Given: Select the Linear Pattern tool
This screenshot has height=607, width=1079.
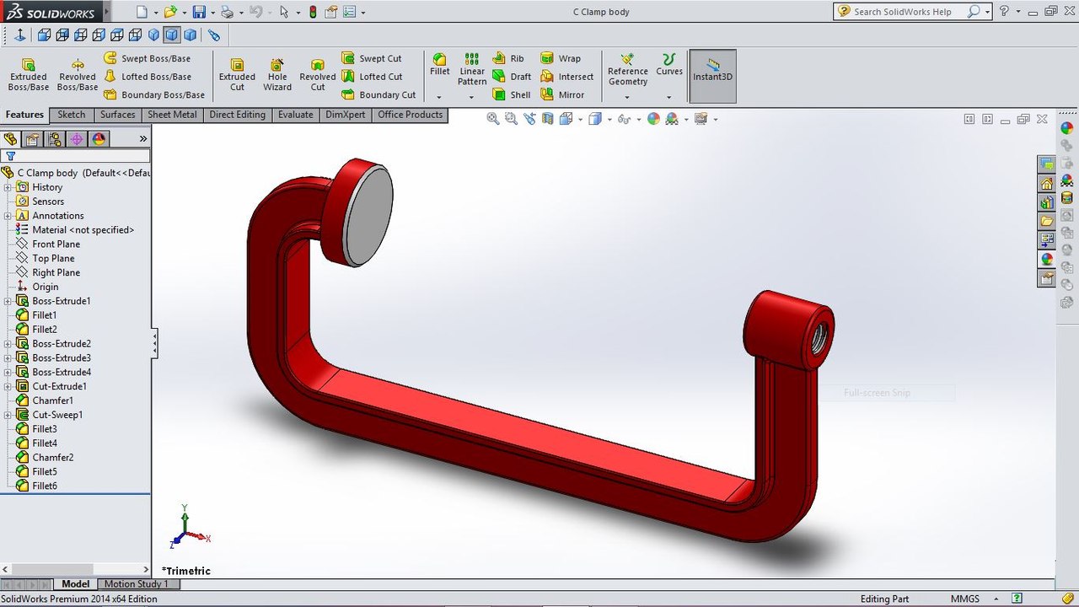Looking at the screenshot, I should [x=472, y=69].
